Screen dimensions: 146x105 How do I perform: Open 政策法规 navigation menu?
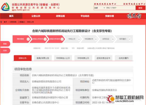[60, 16]
